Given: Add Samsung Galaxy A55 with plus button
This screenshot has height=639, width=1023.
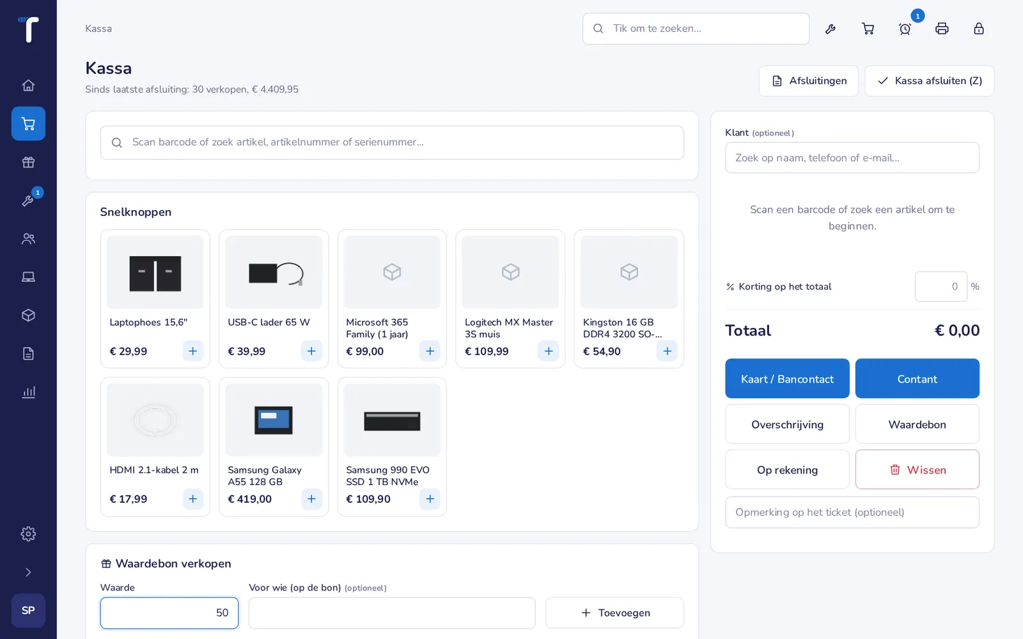Looking at the screenshot, I should (311, 498).
